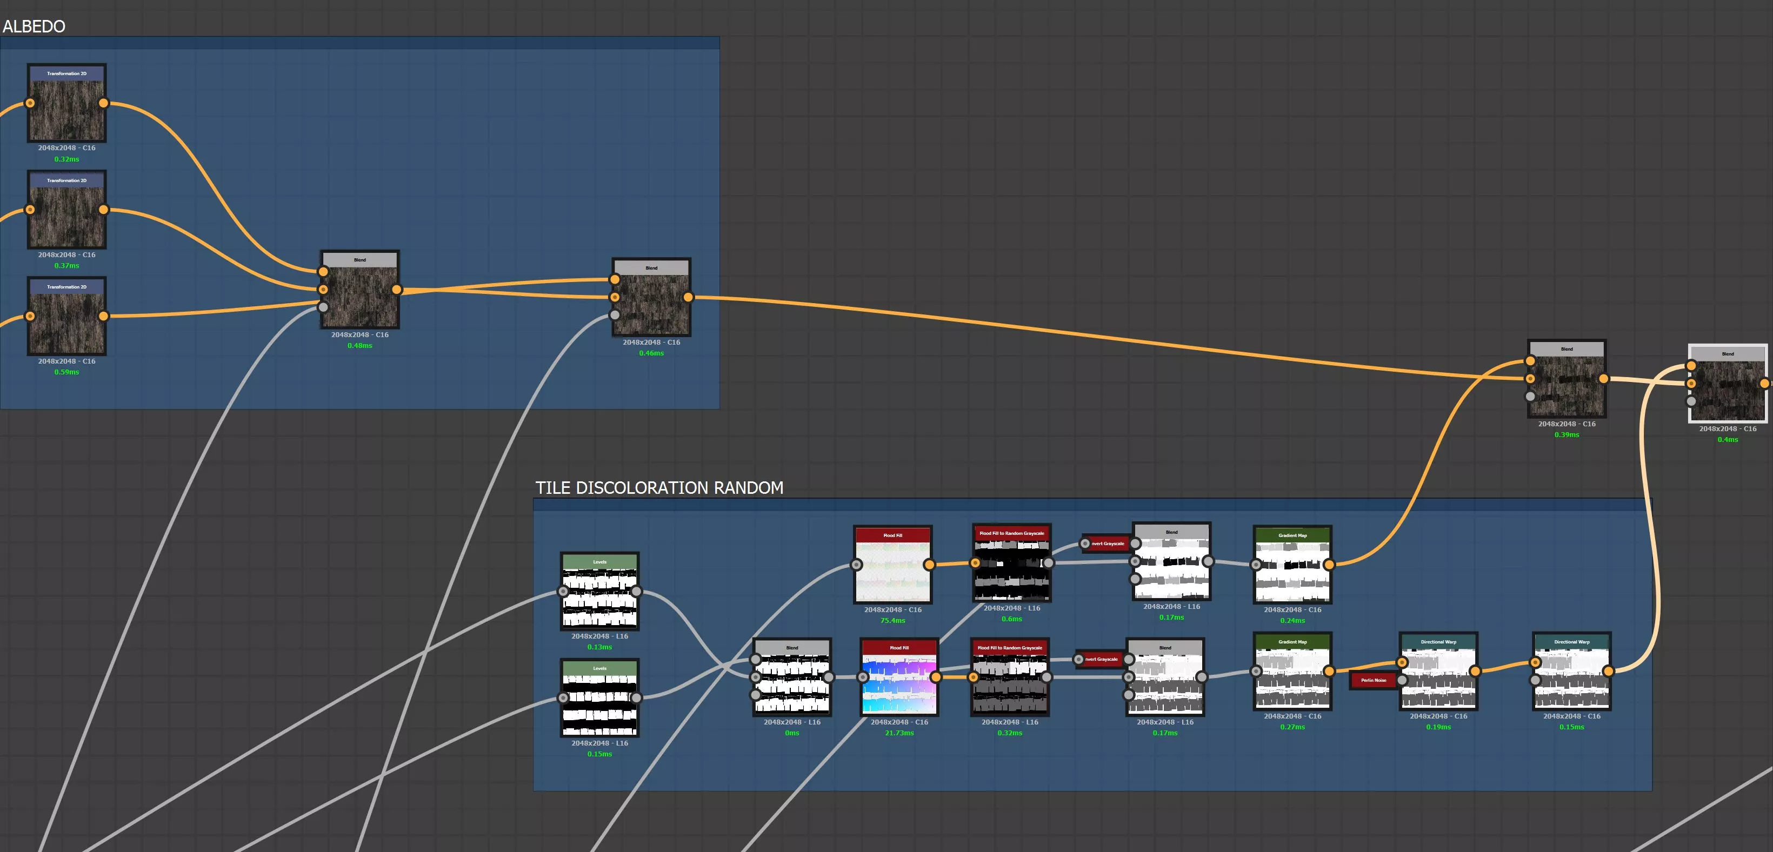Click the Perlin Noise node
Image resolution: width=1773 pixels, height=852 pixels.
click(1373, 680)
